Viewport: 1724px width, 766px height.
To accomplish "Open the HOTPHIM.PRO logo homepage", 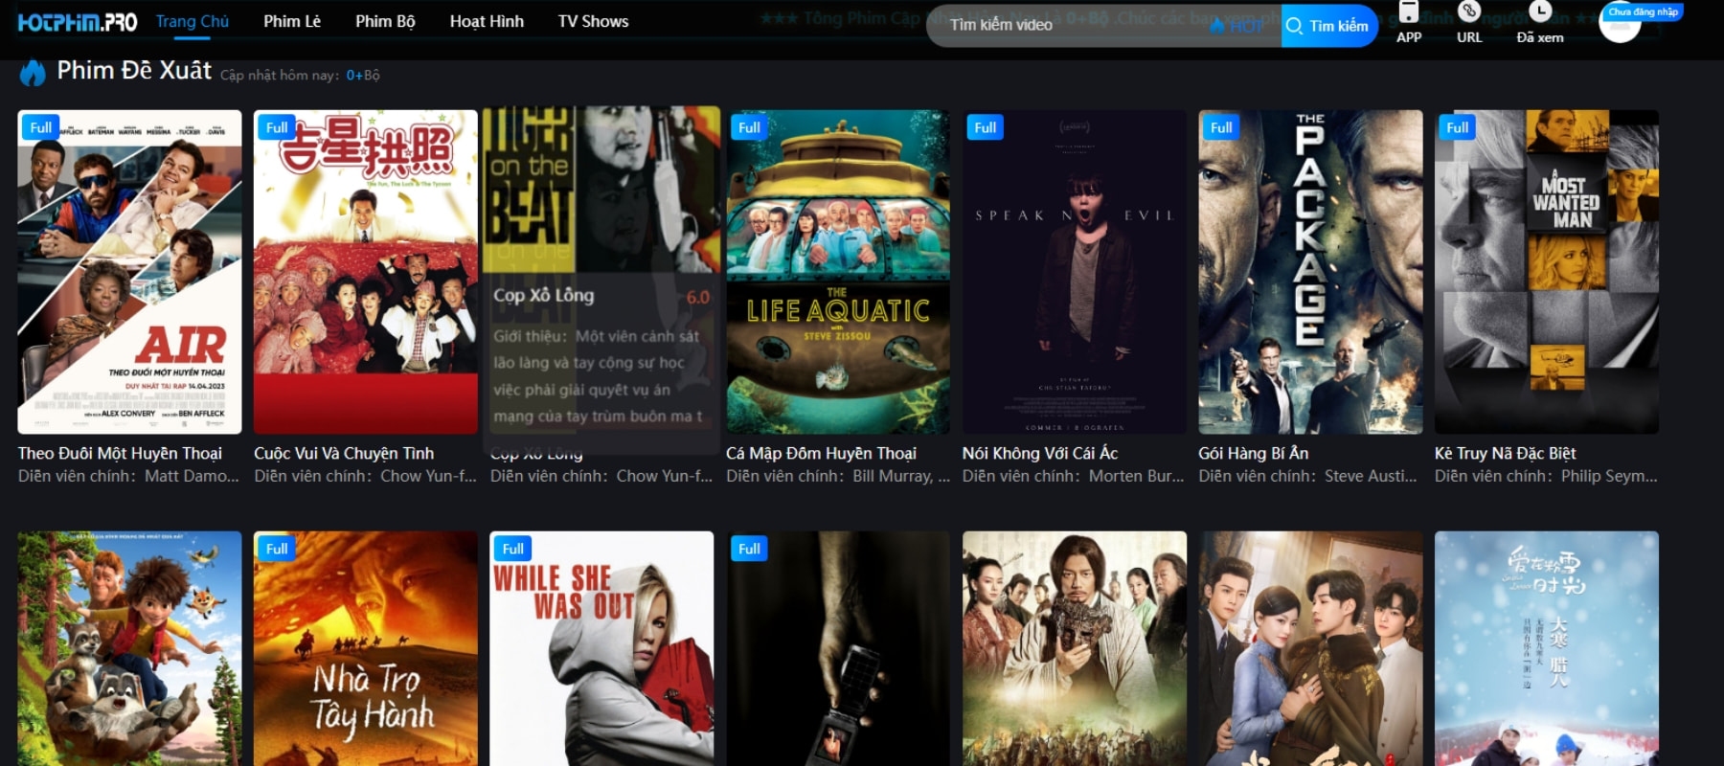I will pos(78,22).
